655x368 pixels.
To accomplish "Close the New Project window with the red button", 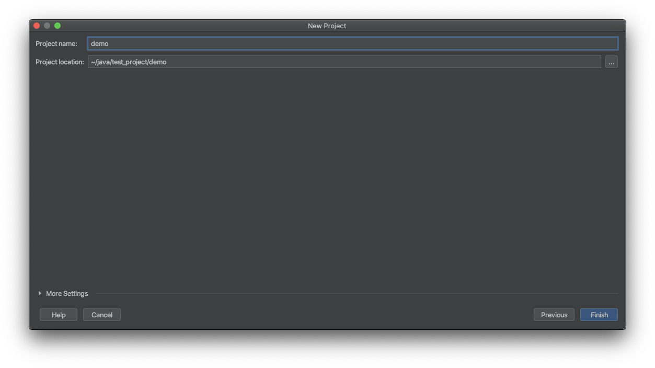I will pos(37,26).
